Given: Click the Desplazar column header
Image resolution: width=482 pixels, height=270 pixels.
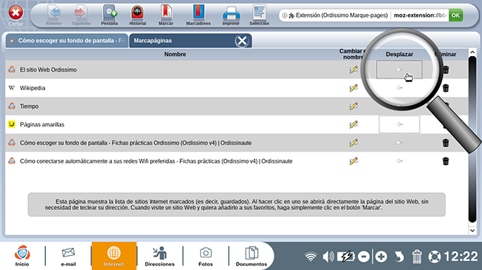Looking at the screenshot, I should (x=399, y=54).
